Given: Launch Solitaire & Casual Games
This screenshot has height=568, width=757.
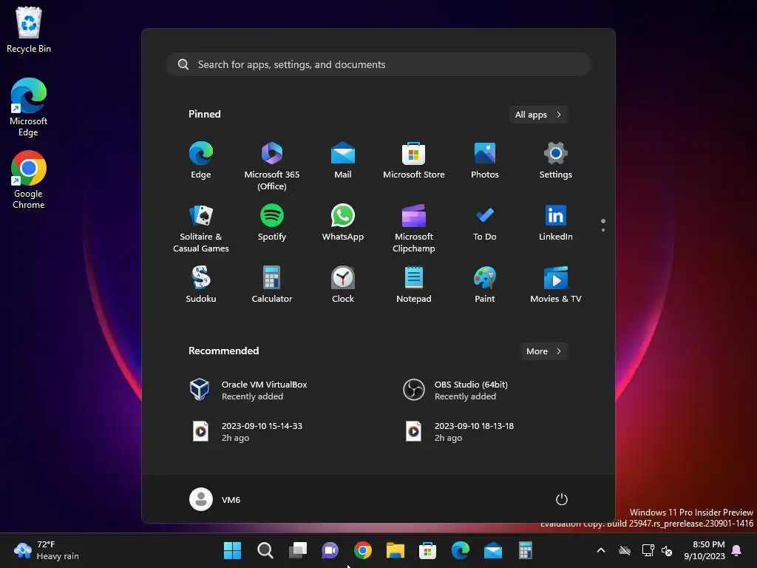Looking at the screenshot, I should (201, 229).
